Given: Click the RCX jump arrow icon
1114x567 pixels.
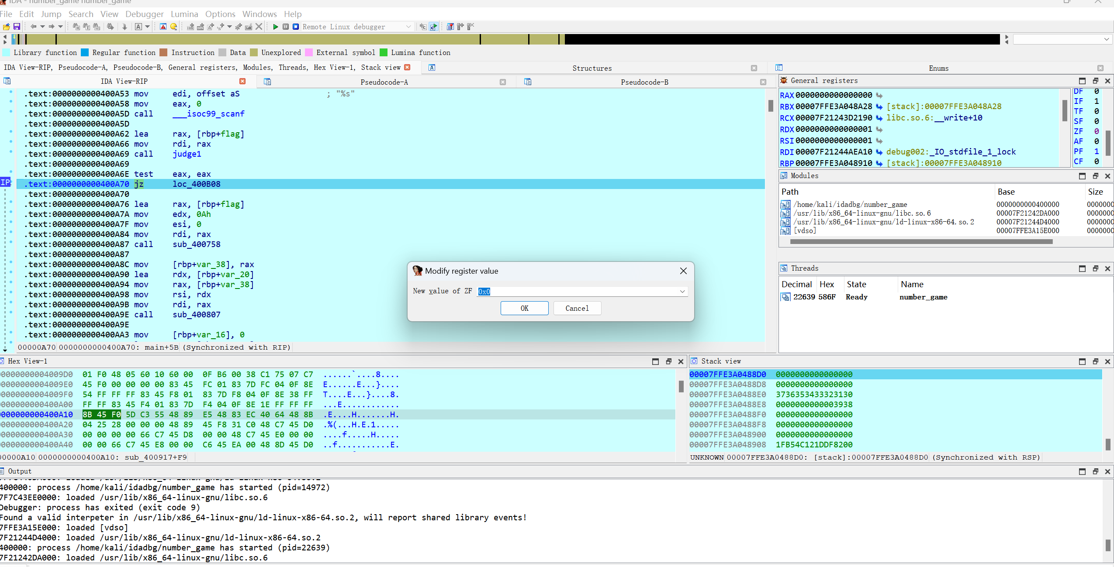Looking at the screenshot, I should 879,118.
